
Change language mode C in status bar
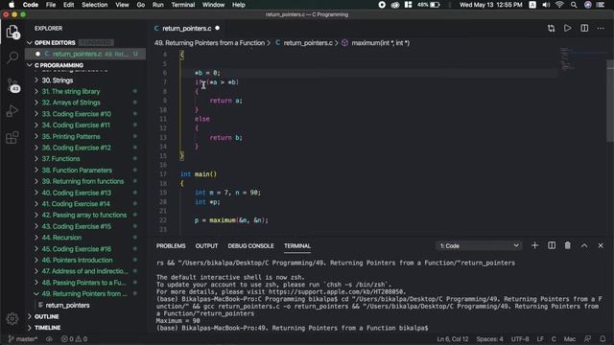(554, 338)
